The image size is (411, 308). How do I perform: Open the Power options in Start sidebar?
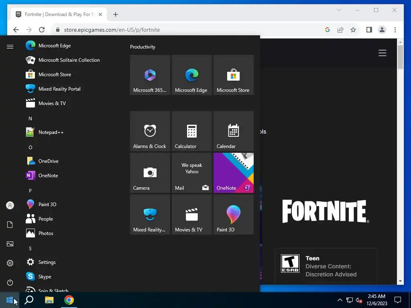[x=10, y=282]
